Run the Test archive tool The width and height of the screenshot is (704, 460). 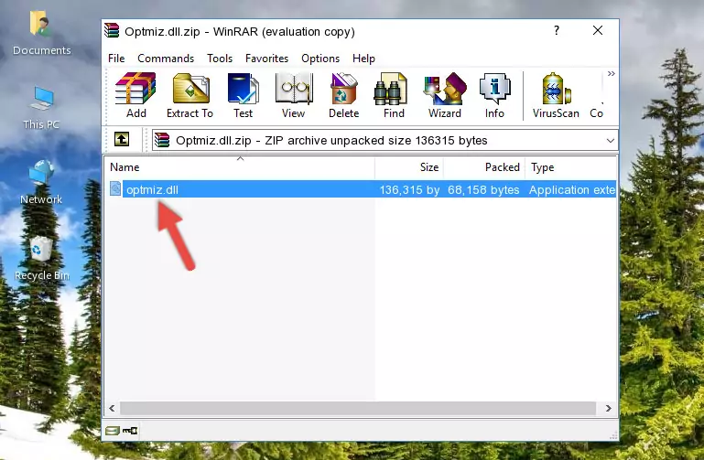tap(243, 95)
